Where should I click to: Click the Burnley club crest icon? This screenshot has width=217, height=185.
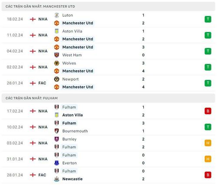56,139
